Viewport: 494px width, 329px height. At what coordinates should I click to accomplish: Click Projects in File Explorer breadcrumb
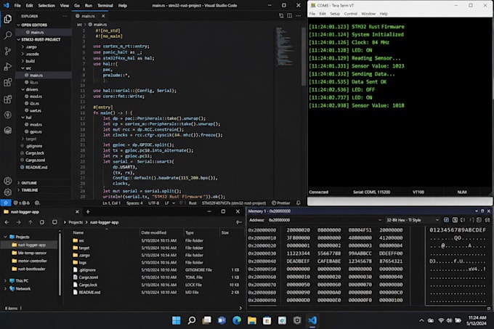pyautogui.click(x=76, y=222)
